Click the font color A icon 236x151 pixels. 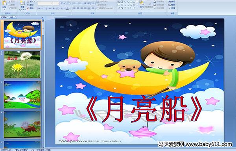(67, 9)
